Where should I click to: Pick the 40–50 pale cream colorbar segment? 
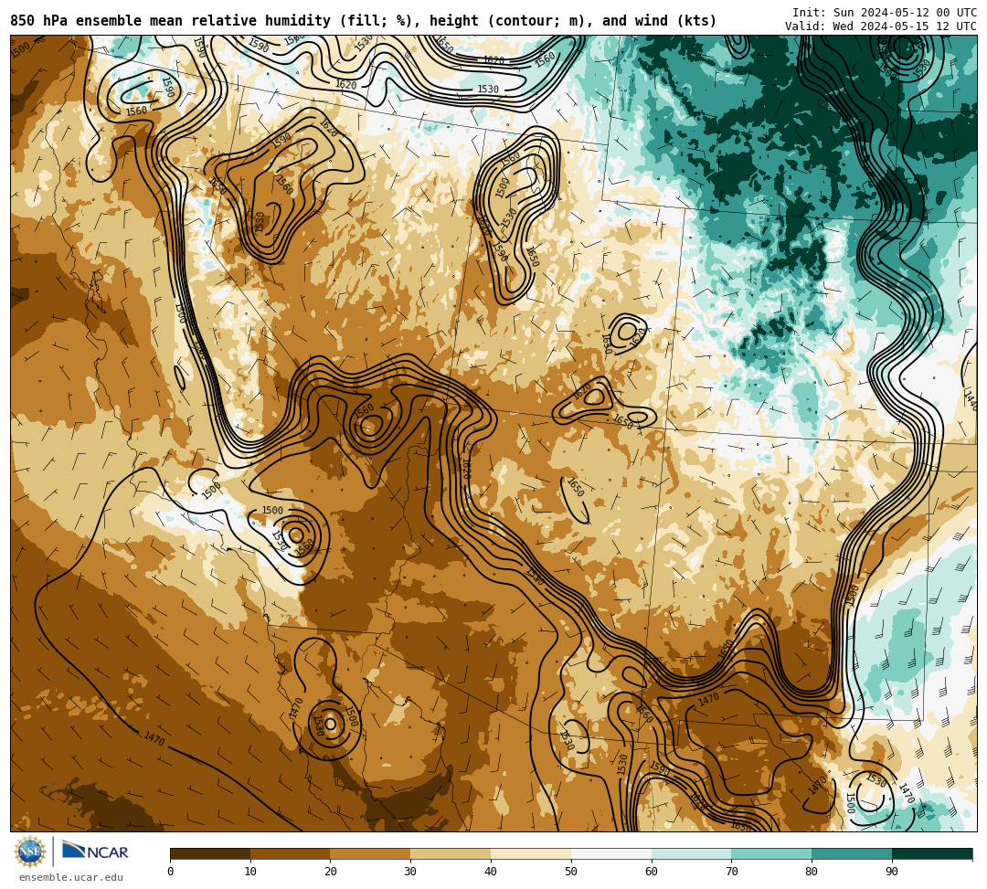[531, 853]
